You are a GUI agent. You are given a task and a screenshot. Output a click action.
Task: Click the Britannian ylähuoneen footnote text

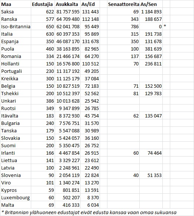(x=89, y=212)
